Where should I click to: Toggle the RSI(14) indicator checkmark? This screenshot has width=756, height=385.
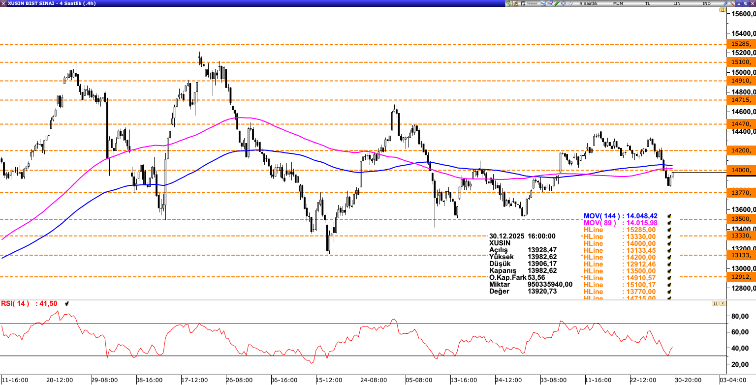tap(66, 304)
